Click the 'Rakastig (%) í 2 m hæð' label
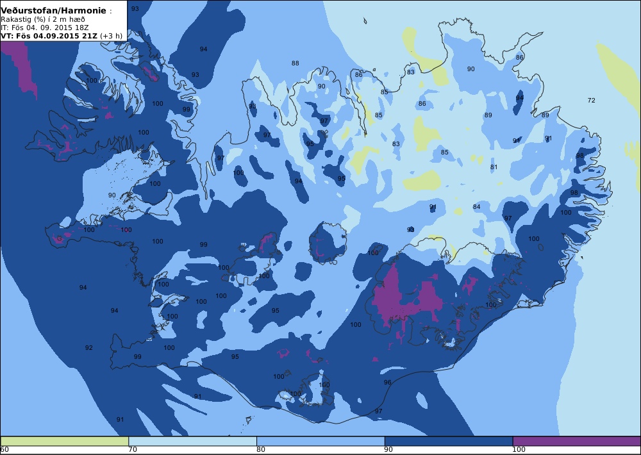Viewport: 641px width, 455px height. (x=43, y=19)
